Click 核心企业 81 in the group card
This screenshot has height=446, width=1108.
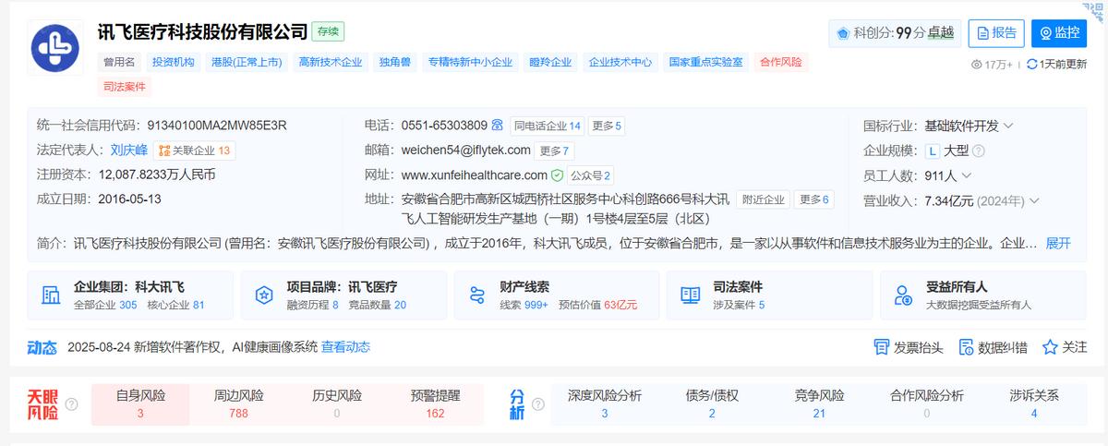[175, 305]
